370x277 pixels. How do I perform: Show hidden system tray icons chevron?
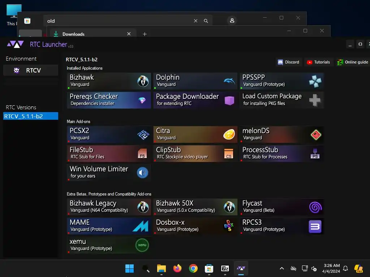(281, 268)
